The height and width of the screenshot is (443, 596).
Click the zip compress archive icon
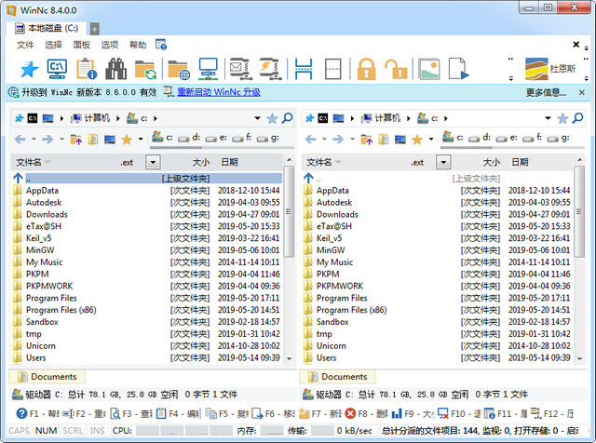(239, 68)
